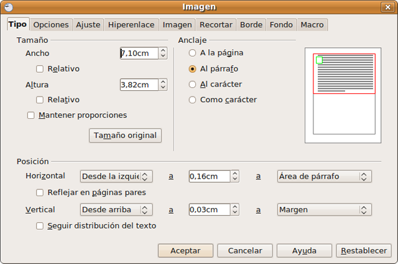
Task: Enable Relativo checkbox under Ancho
Action: tap(40, 68)
